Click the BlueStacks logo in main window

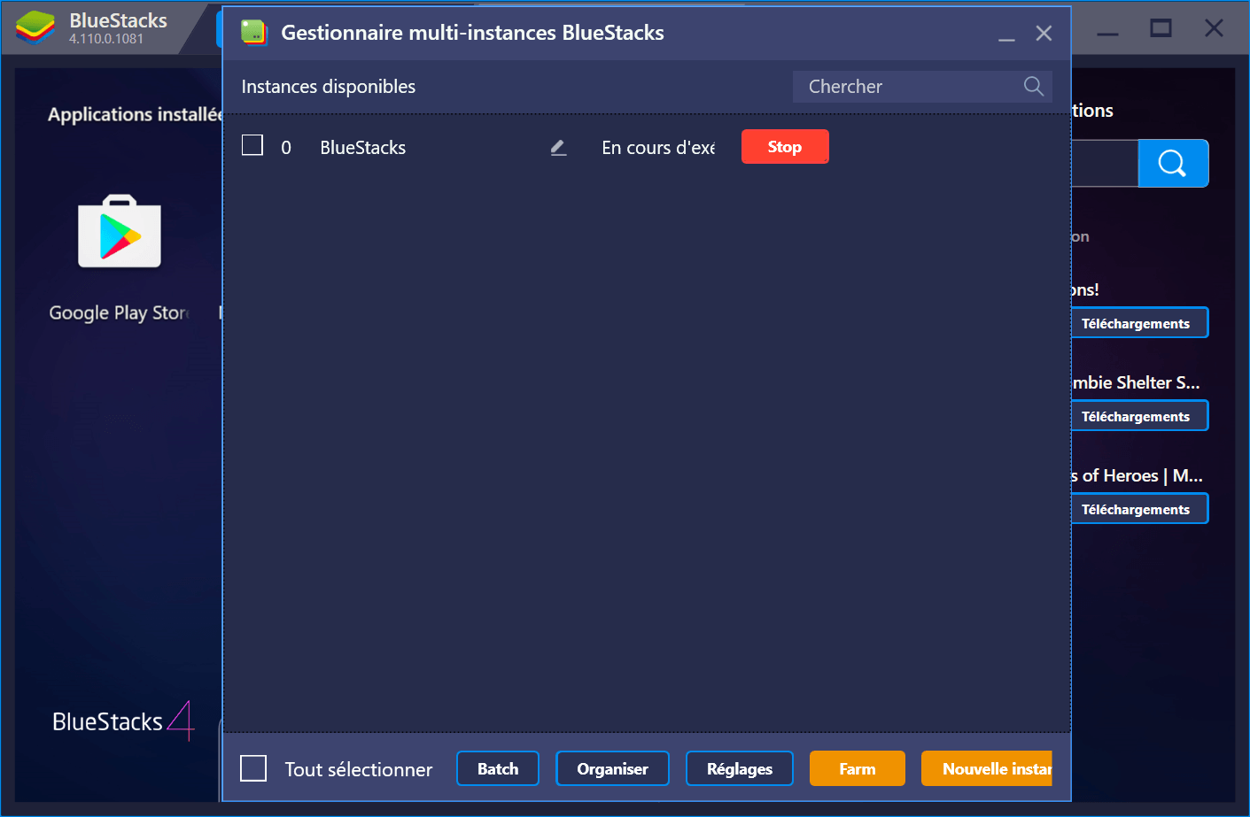pos(35,27)
